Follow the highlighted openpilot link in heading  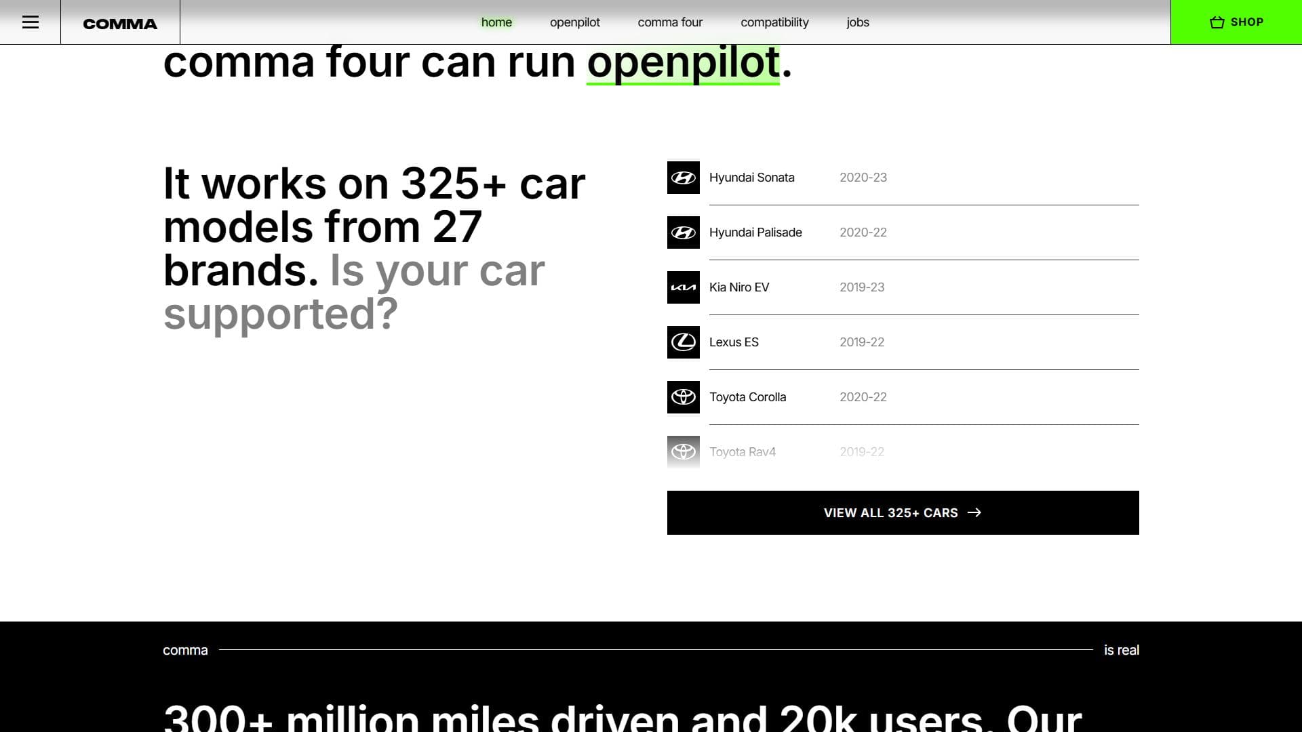pyautogui.click(x=683, y=62)
